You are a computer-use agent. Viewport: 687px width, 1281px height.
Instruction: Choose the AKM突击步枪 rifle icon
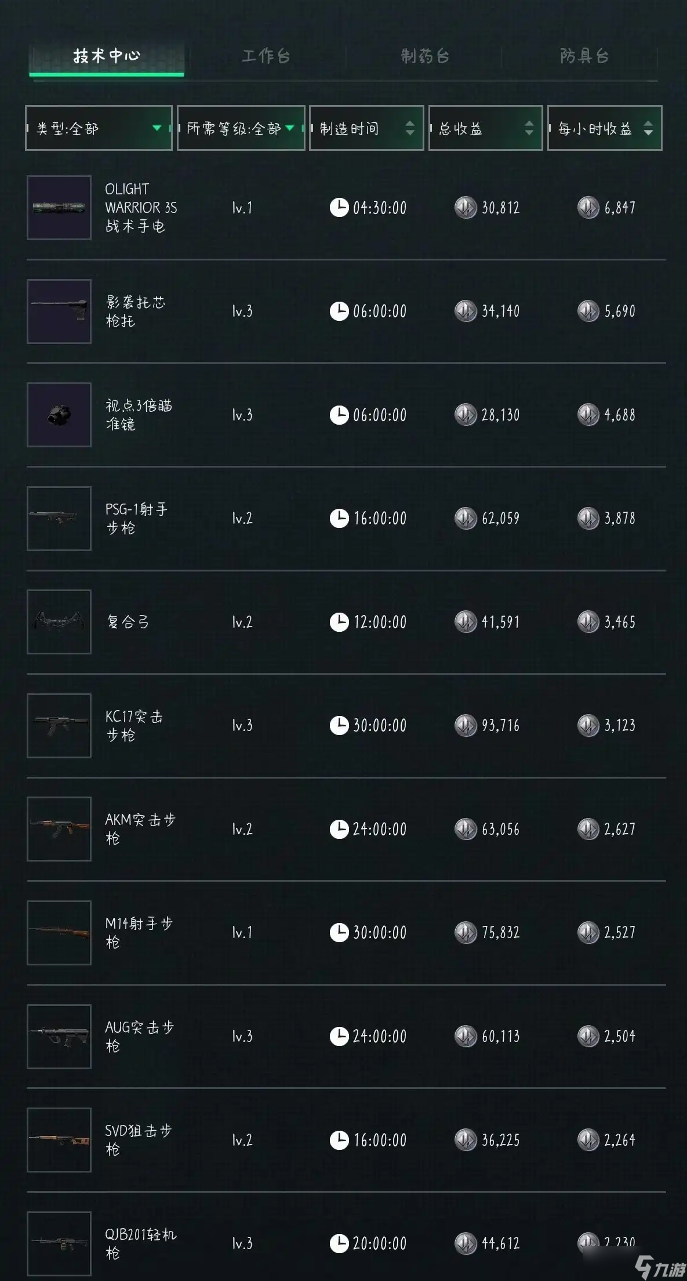59,829
